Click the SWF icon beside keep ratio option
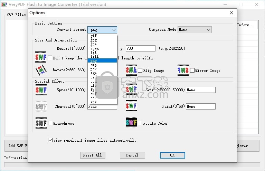This screenshot has height=171, width=265. pos(41,57)
